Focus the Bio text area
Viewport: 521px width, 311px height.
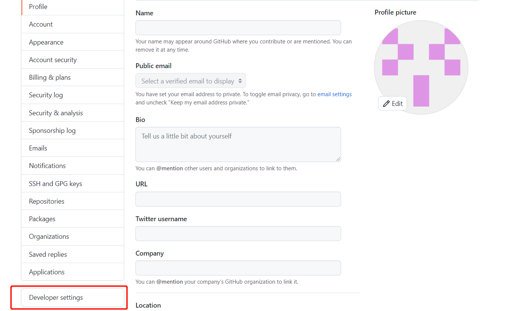tap(238, 144)
